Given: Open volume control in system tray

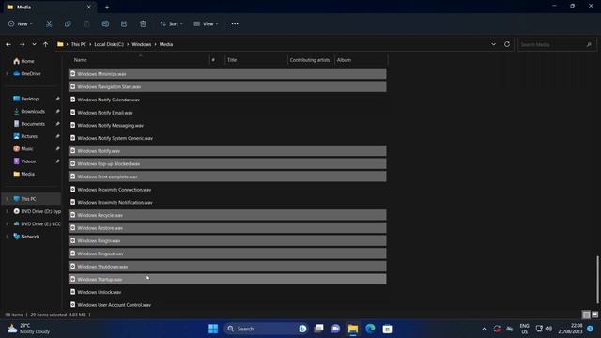Looking at the screenshot, I should 548,329.
